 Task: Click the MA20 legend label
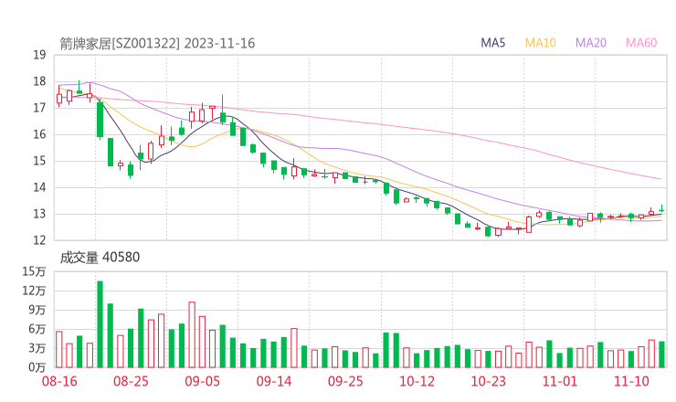(591, 43)
